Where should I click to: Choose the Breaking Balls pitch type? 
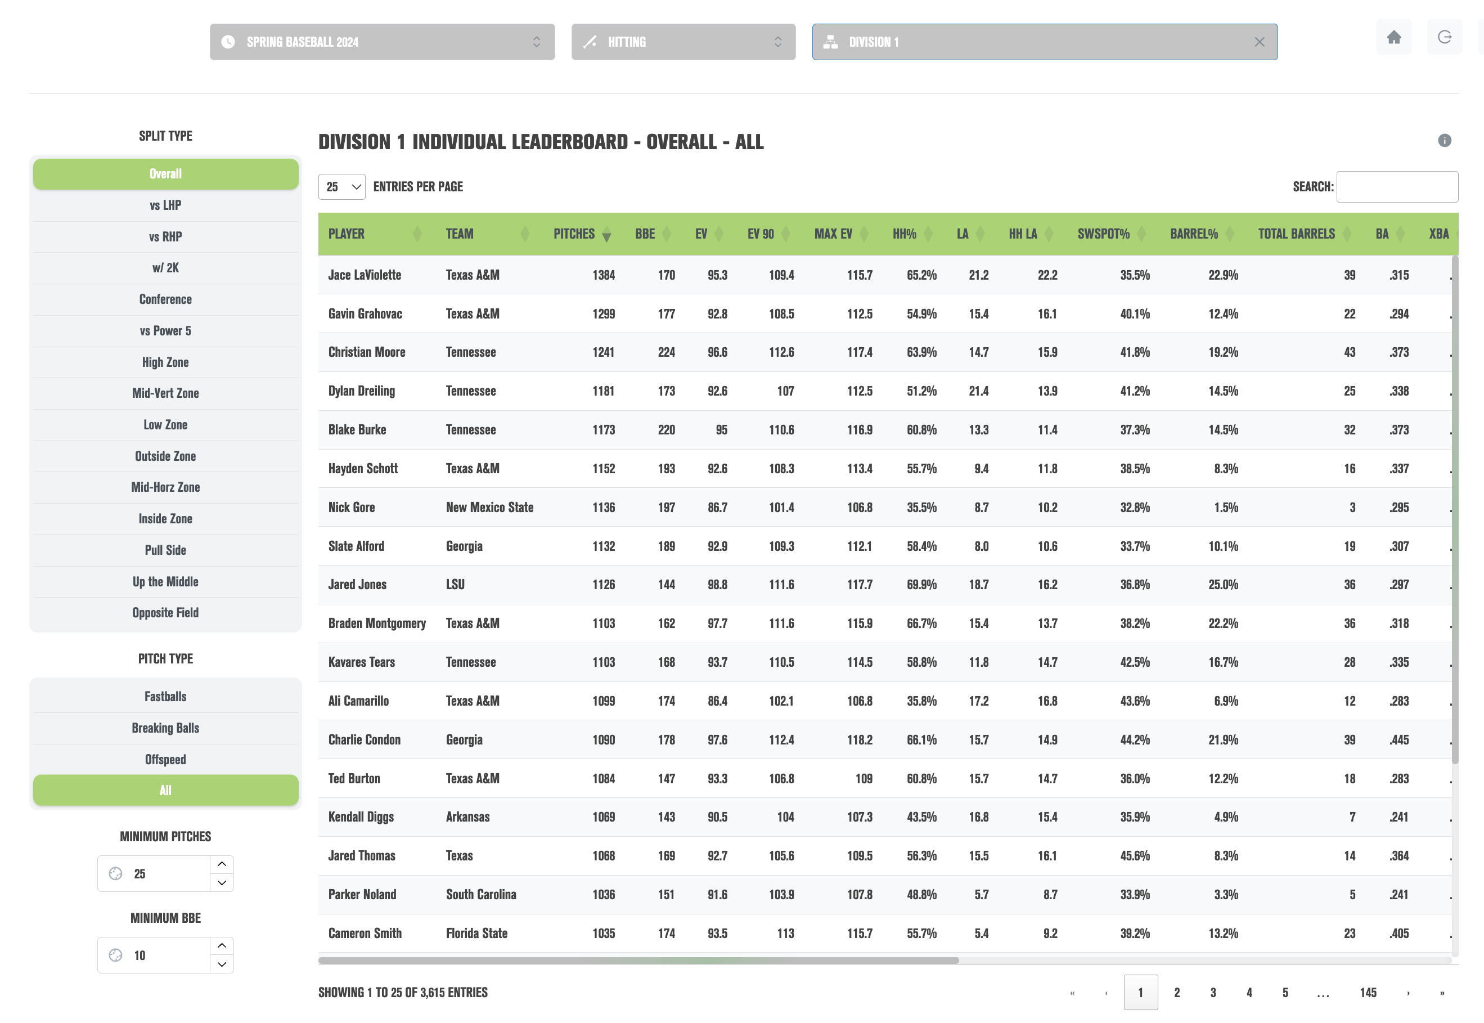pyautogui.click(x=165, y=728)
